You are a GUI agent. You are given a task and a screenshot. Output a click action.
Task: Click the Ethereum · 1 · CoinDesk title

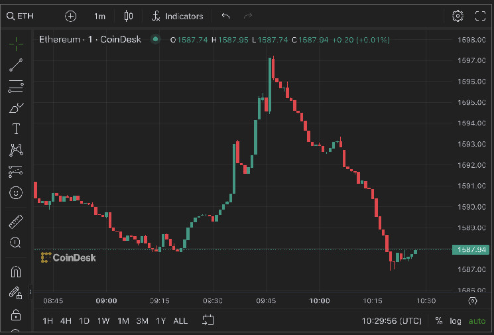(90, 39)
